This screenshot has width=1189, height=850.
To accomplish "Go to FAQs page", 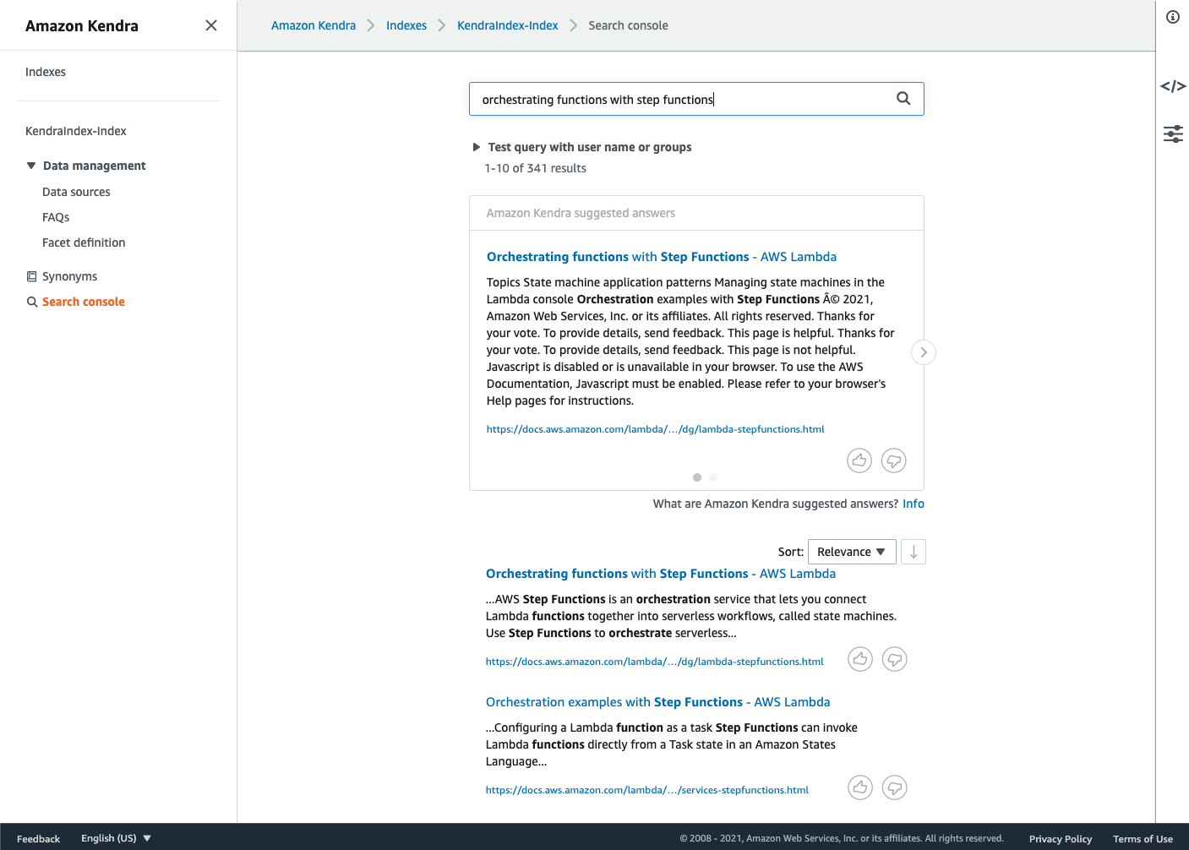I will coord(56,217).
